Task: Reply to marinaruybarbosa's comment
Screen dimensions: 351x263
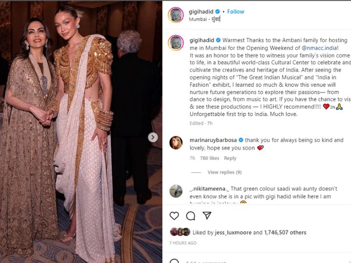Action: pyautogui.click(x=230, y=158)
